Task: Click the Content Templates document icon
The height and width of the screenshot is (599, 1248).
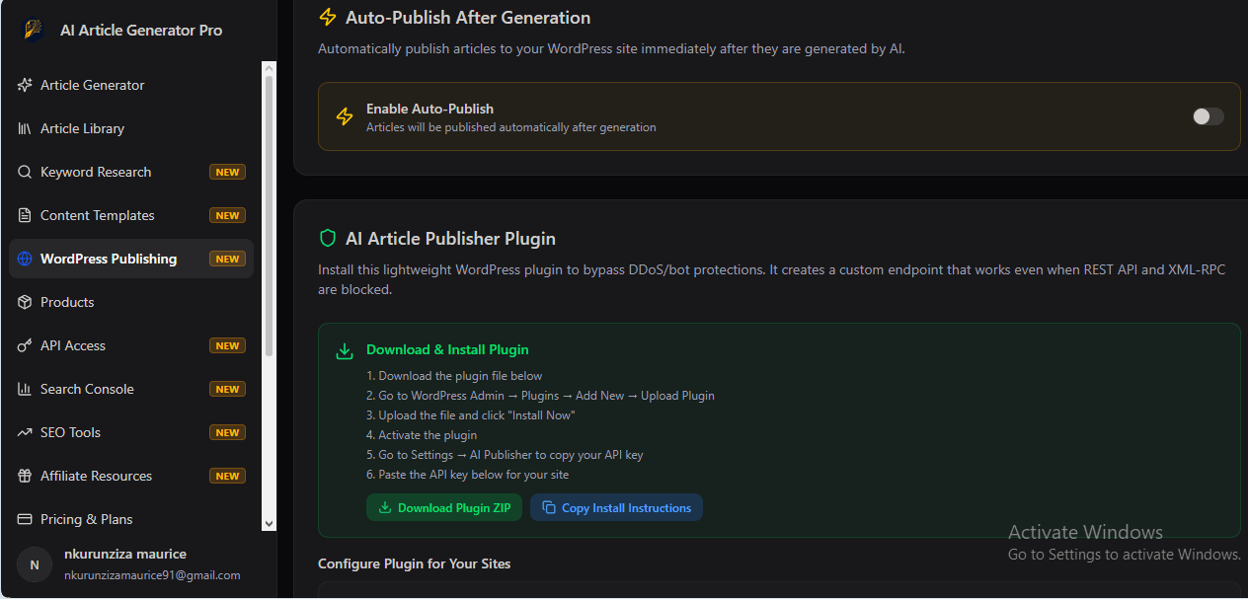Action: pyautogui.click(x=25, y=215)
